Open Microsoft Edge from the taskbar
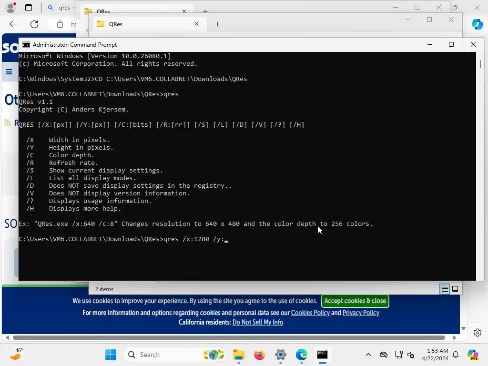 [301, 355]
